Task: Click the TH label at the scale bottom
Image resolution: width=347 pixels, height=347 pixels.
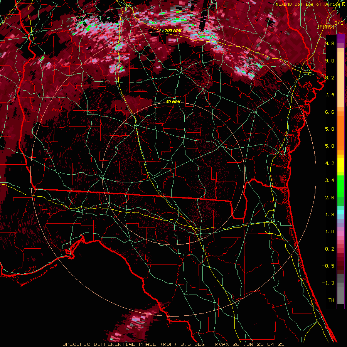Action: point(331,300)
